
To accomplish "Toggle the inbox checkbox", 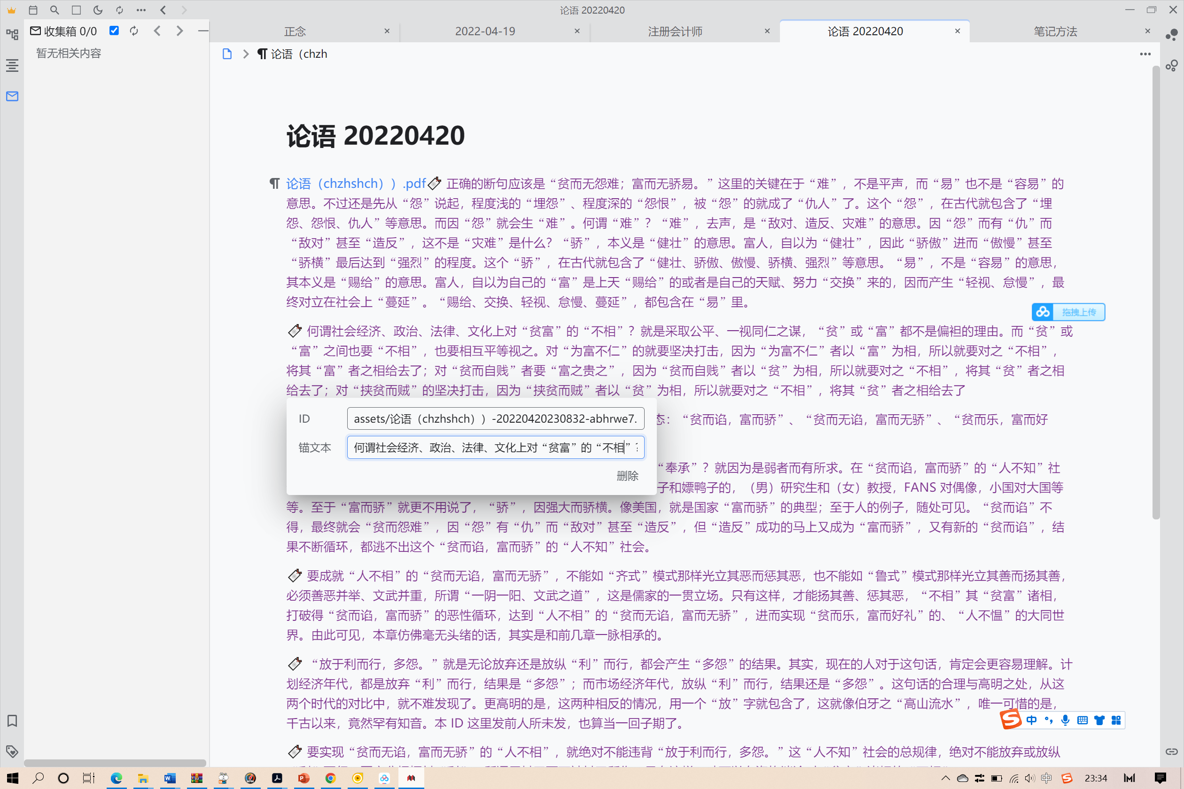I will coord(114,31).
